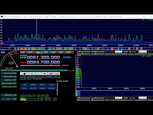The width and height of the screenshot is (153, 115).
Task: Adjust RF slider between Spectrum and Zoom labels
Action: 121,54
